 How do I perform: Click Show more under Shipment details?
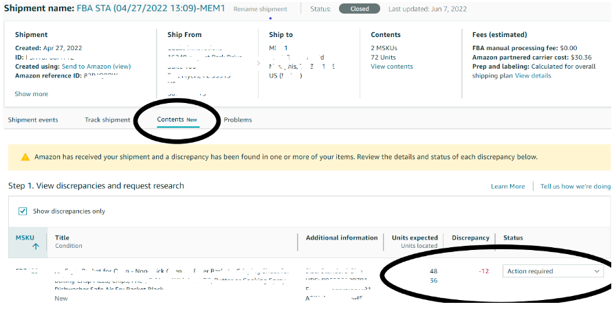(x=32, y=94)
